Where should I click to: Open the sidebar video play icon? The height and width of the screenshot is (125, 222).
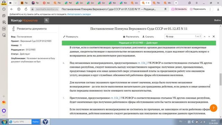click(4, 22)
